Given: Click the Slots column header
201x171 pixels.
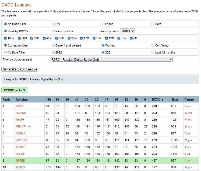Looking at the screenshot, I should pyautogui.click(x=175, y=99).
